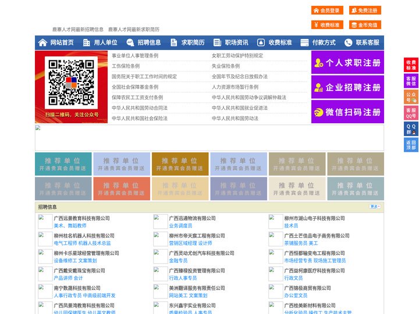The height and width of the screenshot is (314, 419).
Task: Open company 南宁数晟科技有限公司
Action: tap(77, 288)
